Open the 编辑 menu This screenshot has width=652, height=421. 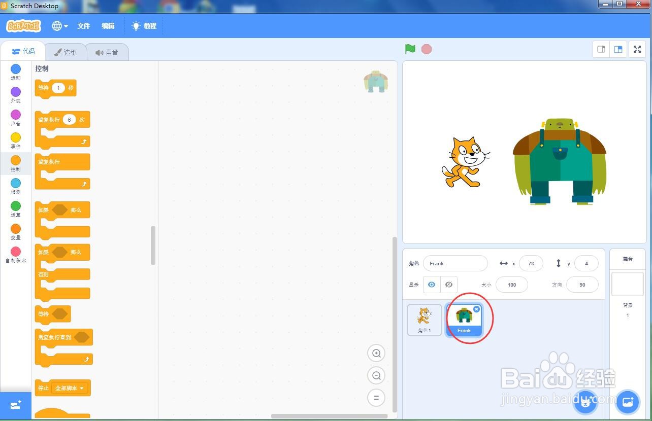108,26
